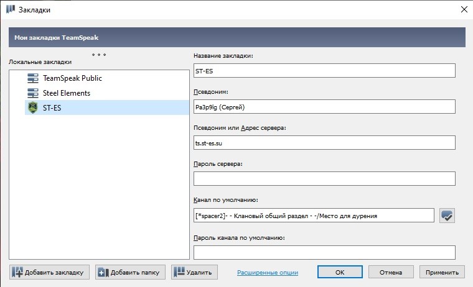Click Добавить закладку button
Viewport: 473px width, 287px height.
click(49, 272)
